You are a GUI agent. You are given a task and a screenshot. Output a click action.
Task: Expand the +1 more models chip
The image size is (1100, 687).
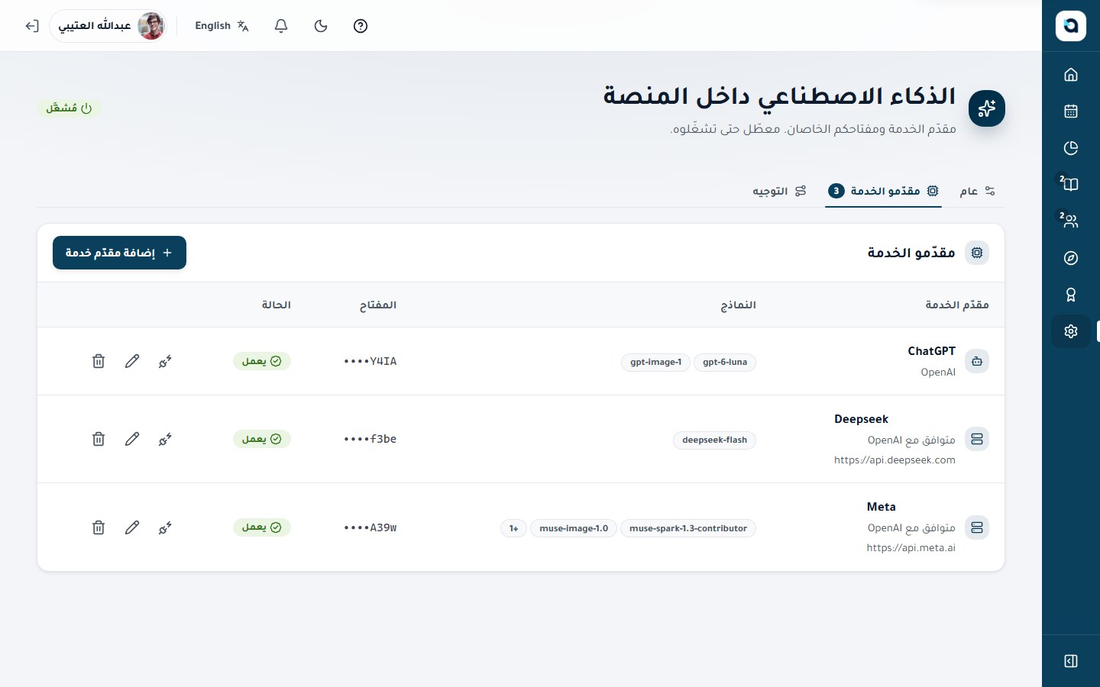tap(514, 528)
